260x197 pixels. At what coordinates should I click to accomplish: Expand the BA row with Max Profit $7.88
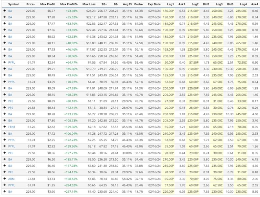[5, 17]
